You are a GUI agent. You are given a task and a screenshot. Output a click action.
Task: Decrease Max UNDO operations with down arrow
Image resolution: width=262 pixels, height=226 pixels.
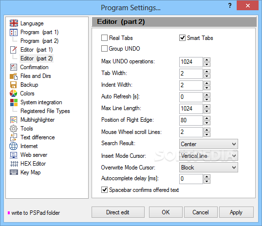click(x=207, y=64)
